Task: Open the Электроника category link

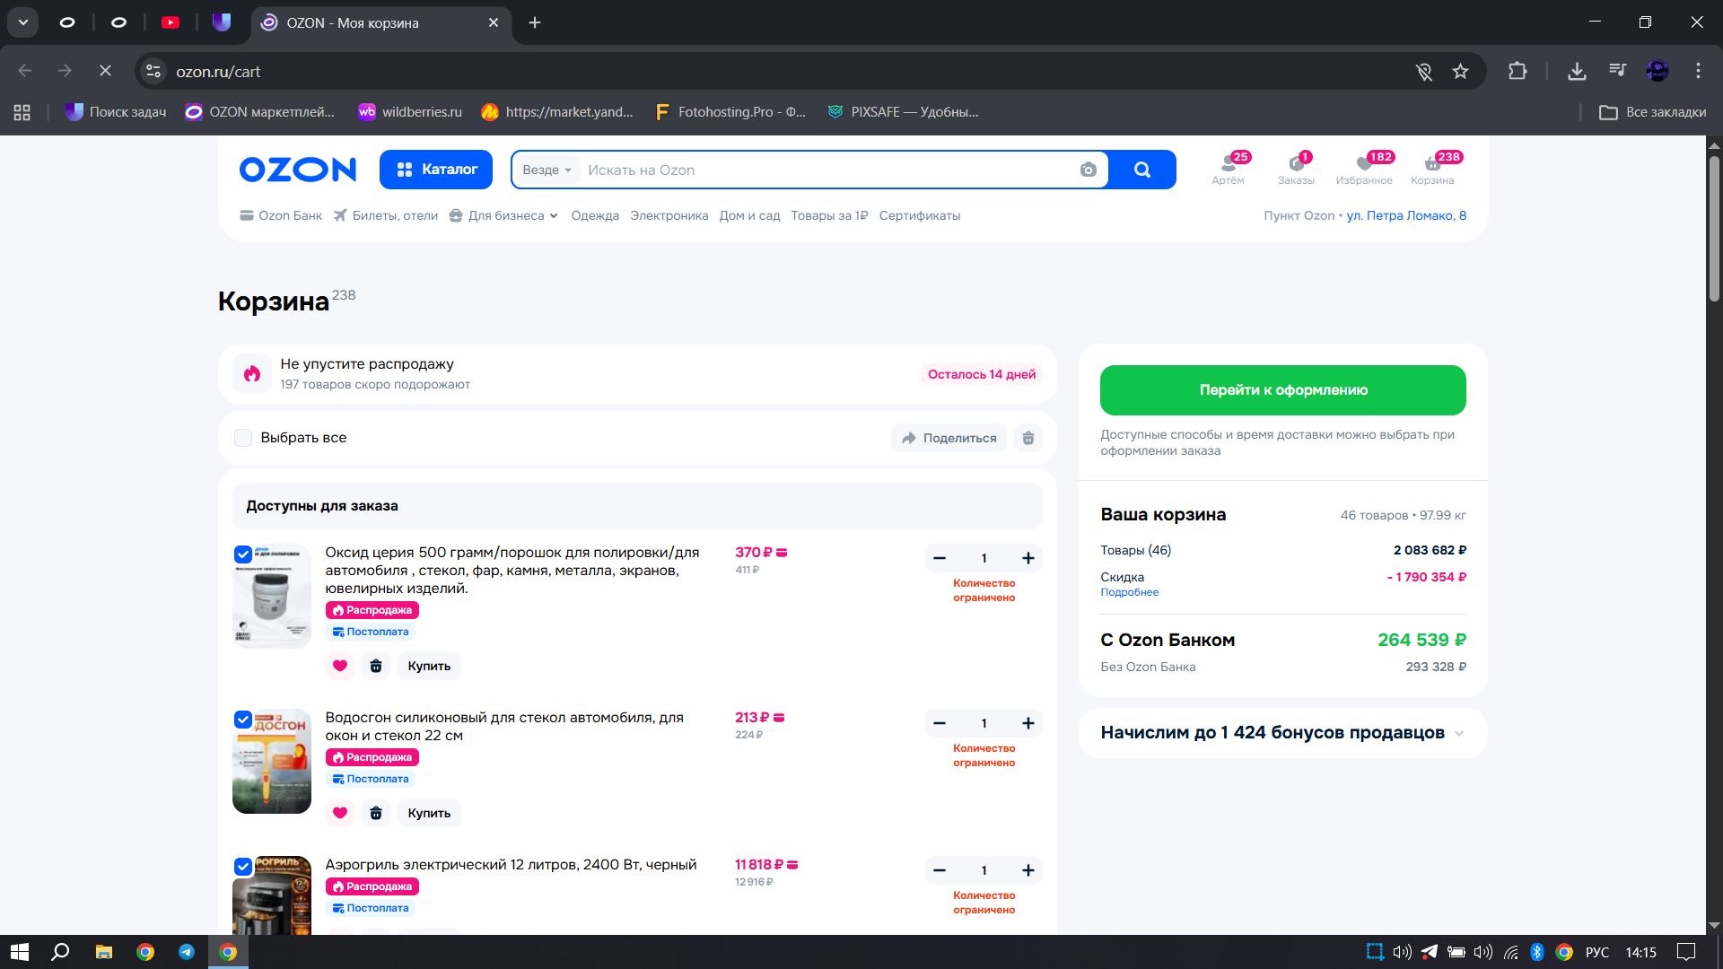Action: pyautogui.click(x=669, y=215)
